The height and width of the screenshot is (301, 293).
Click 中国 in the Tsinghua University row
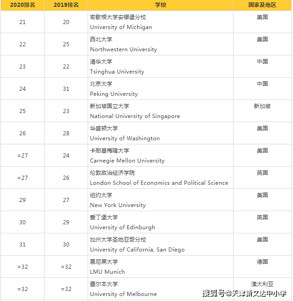tap(262, 62)
